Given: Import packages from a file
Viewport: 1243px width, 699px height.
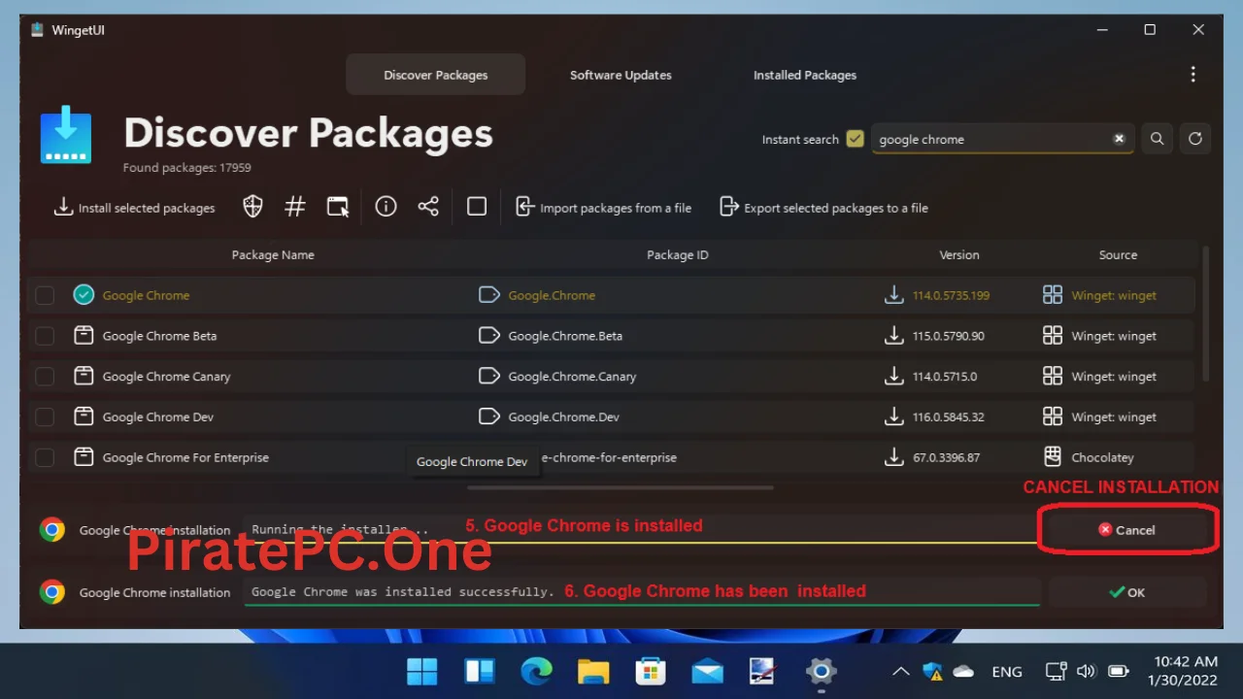Looking at the screenshot, I should tap(603, 208).
